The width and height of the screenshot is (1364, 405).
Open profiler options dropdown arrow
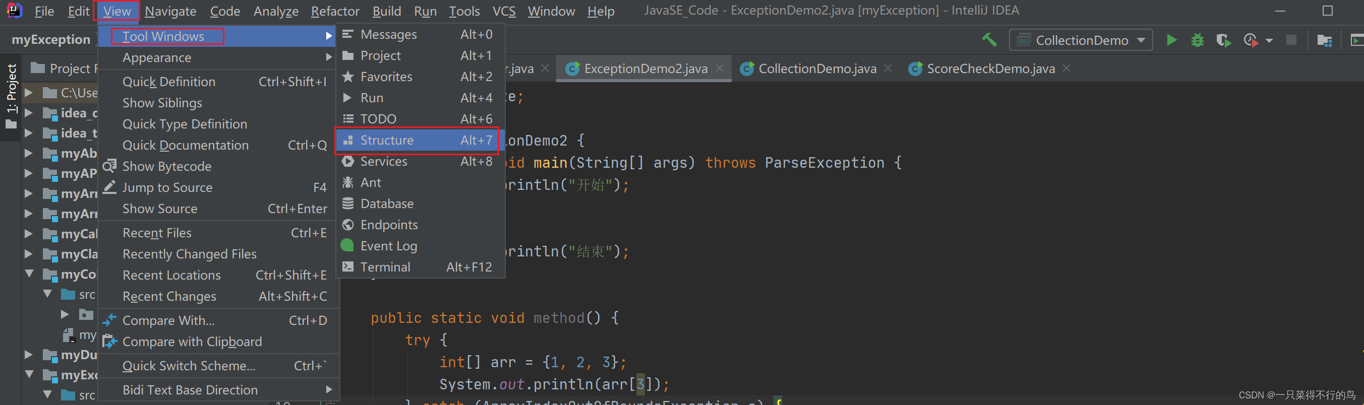(x=1269, y=41)
